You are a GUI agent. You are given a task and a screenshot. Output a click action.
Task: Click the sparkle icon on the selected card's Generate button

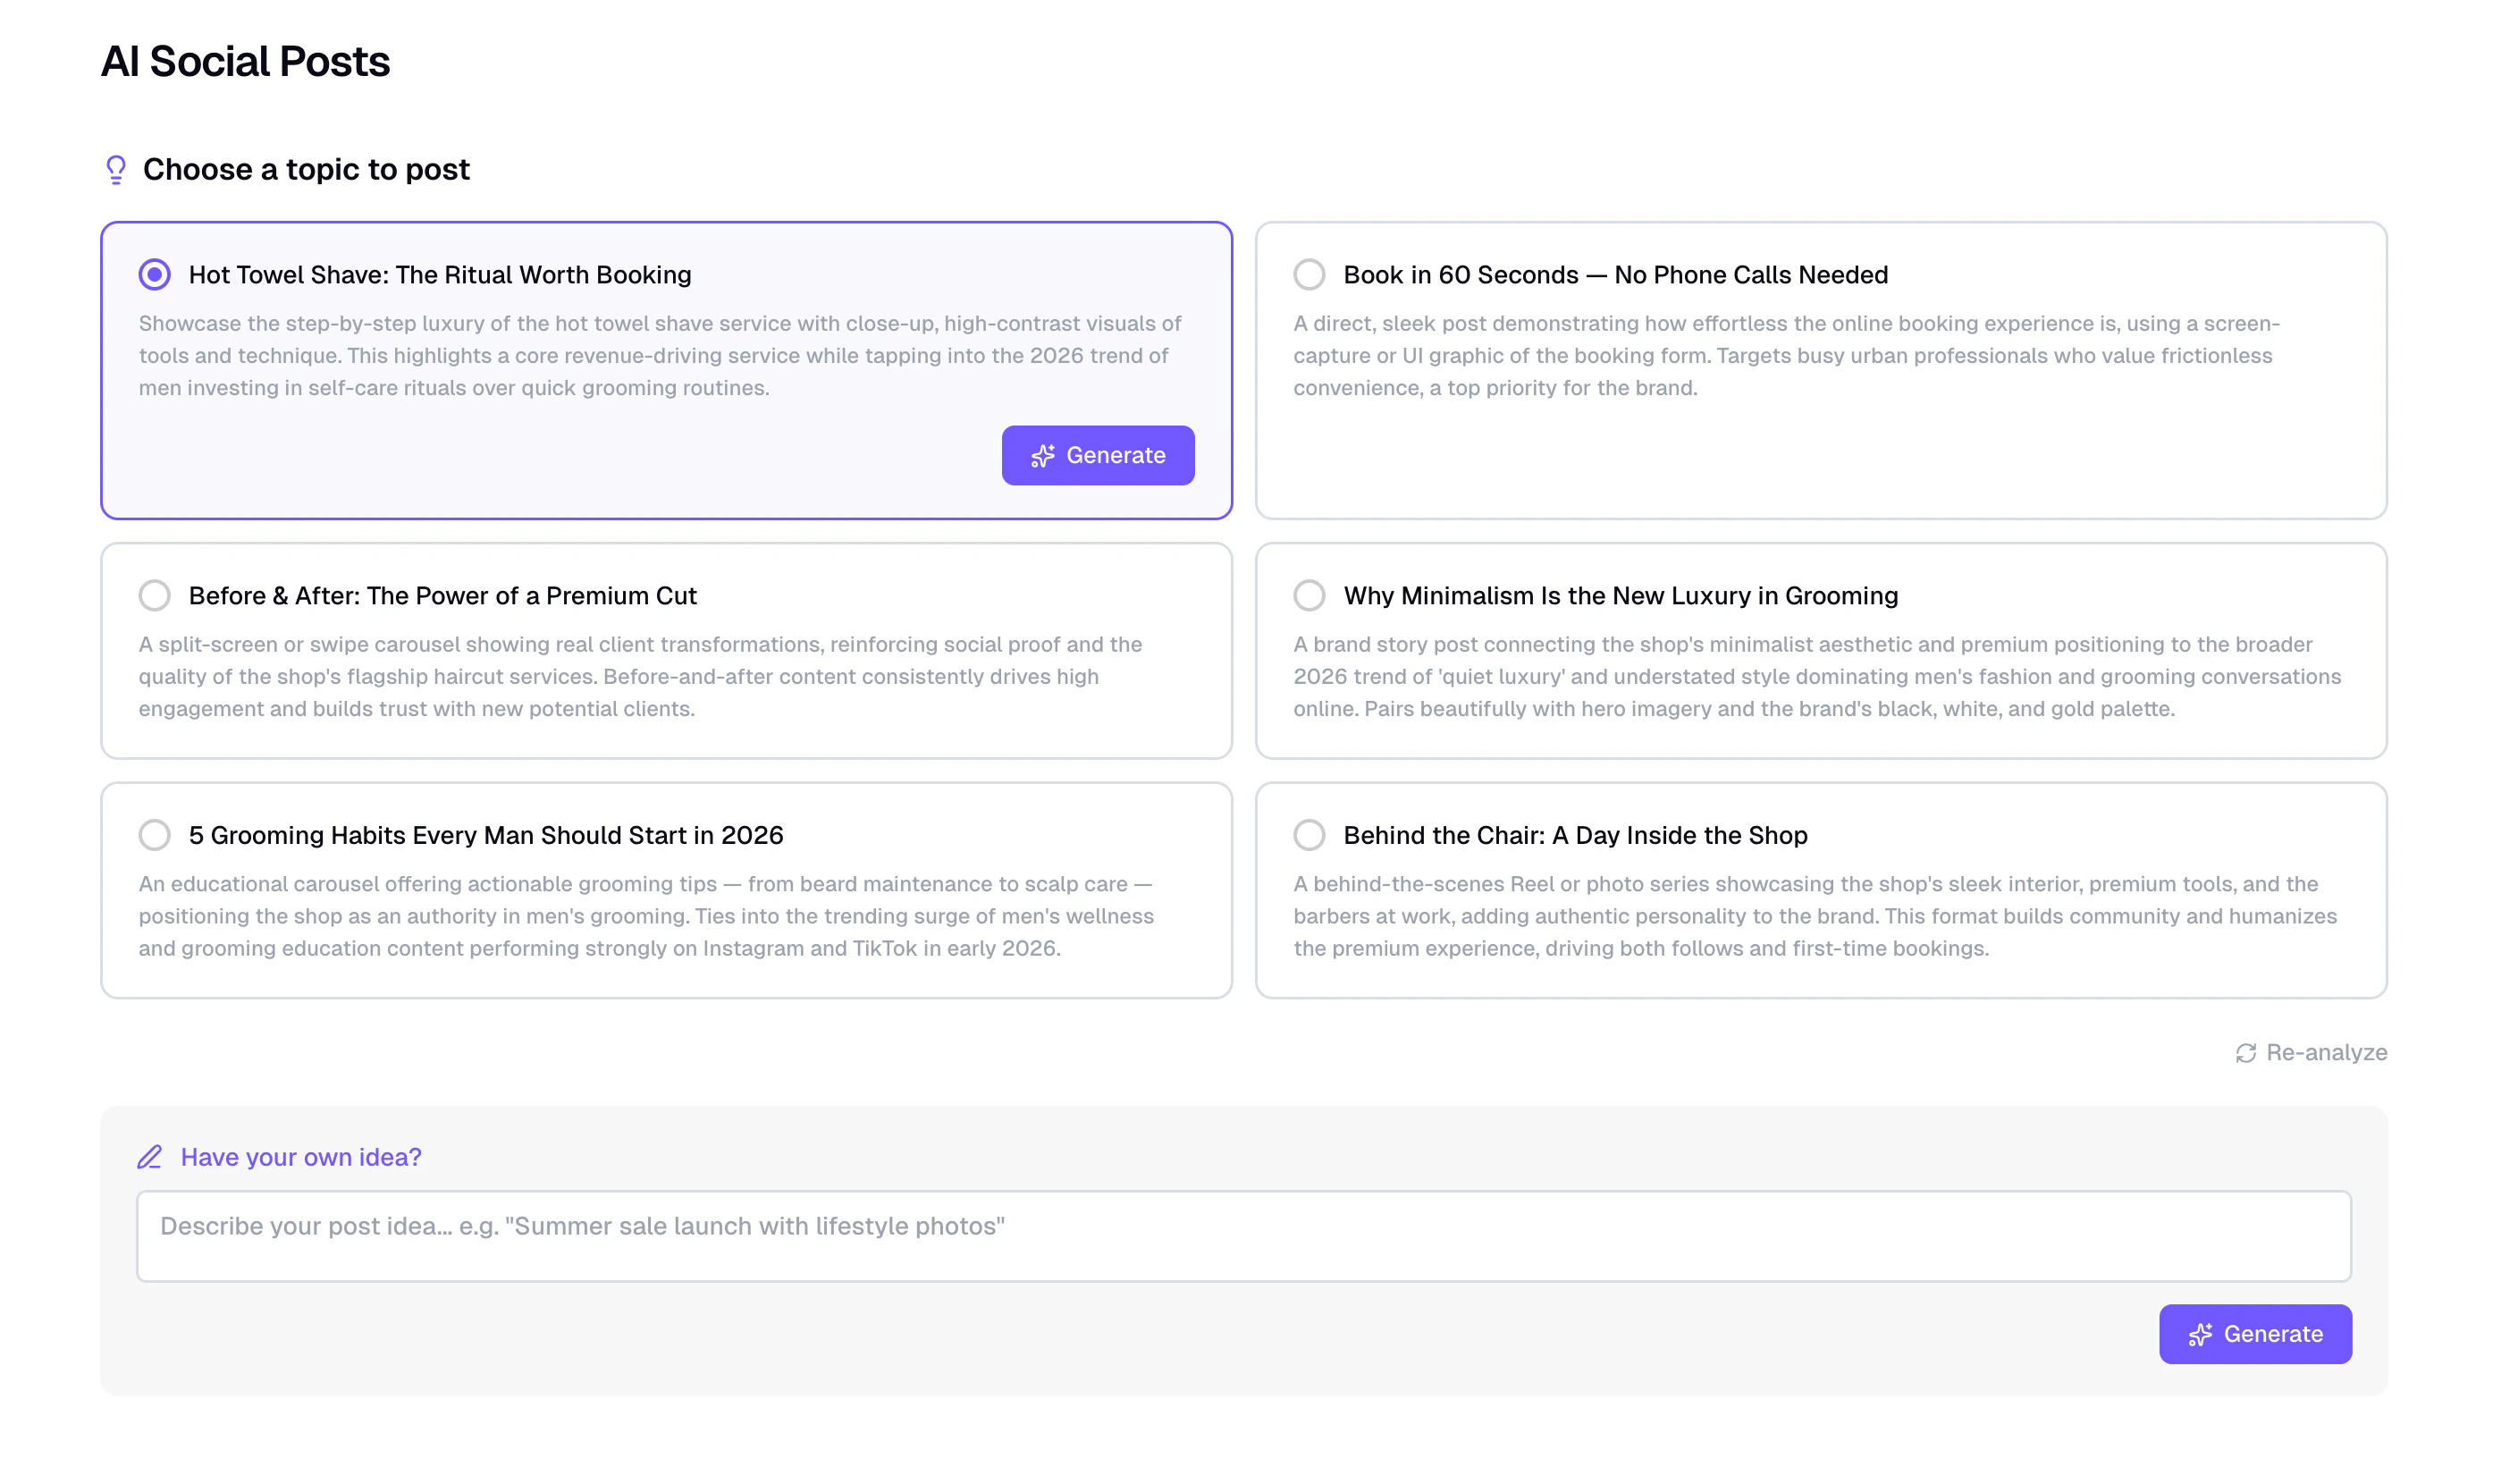pyautogui.click(x=1042, y=455)
